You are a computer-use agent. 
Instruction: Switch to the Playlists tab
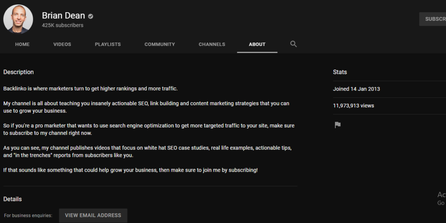click(108, 44)
